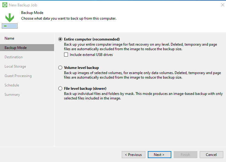Click the Entire computer description text
Viewport: 226px width, 162px height.
[x=140, y=47]
